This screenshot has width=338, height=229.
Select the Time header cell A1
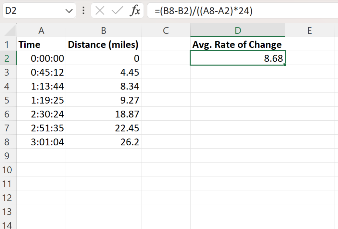click(41, 44)
